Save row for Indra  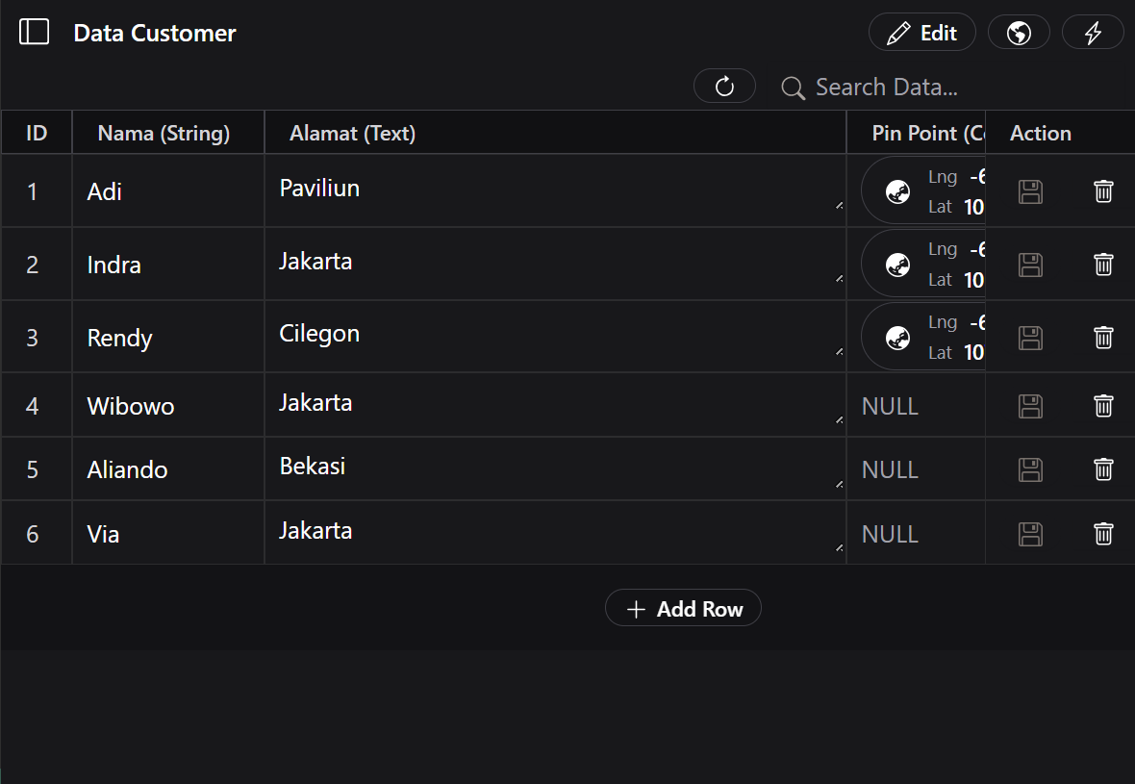tap(1030, 265)
